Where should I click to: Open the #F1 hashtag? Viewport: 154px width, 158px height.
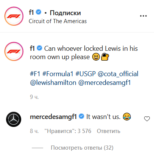[x=35, y=74]
